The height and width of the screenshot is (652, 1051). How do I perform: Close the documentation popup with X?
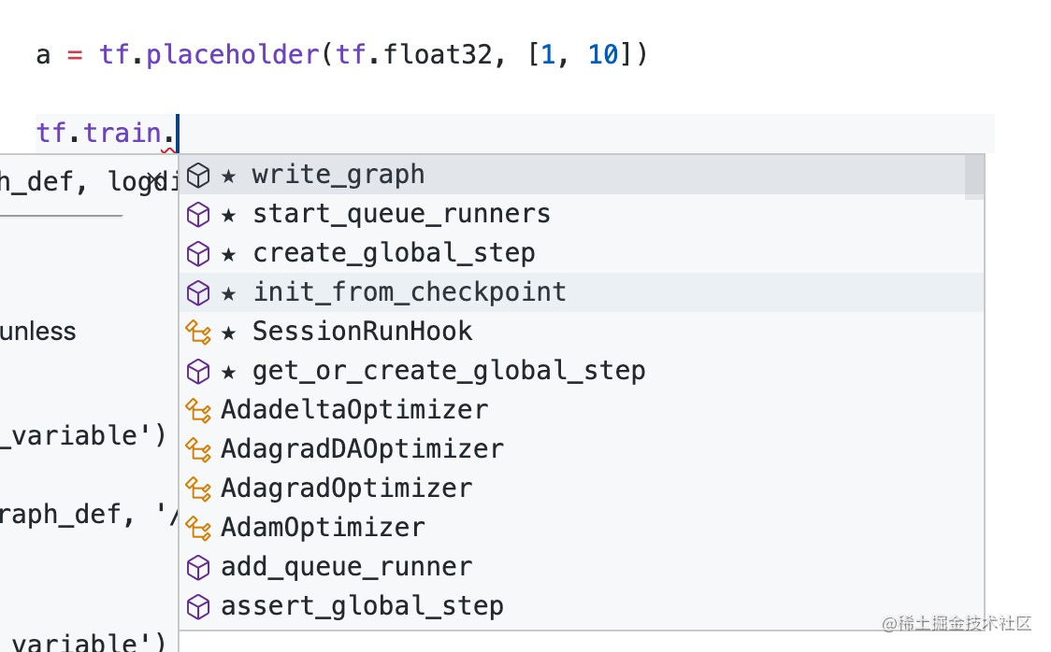point(159,179)
